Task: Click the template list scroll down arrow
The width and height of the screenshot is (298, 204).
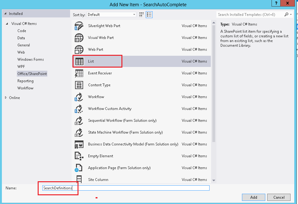Action: 214,180
